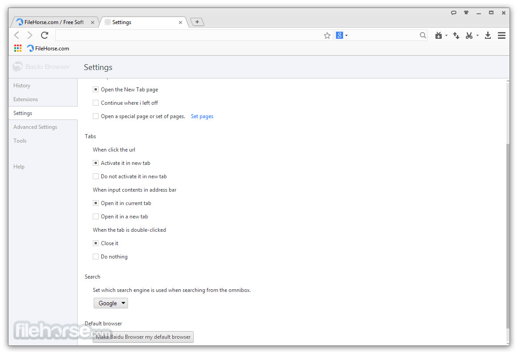
Task: Go forward with the forward arrow
Action: click(x=30, y=35)
